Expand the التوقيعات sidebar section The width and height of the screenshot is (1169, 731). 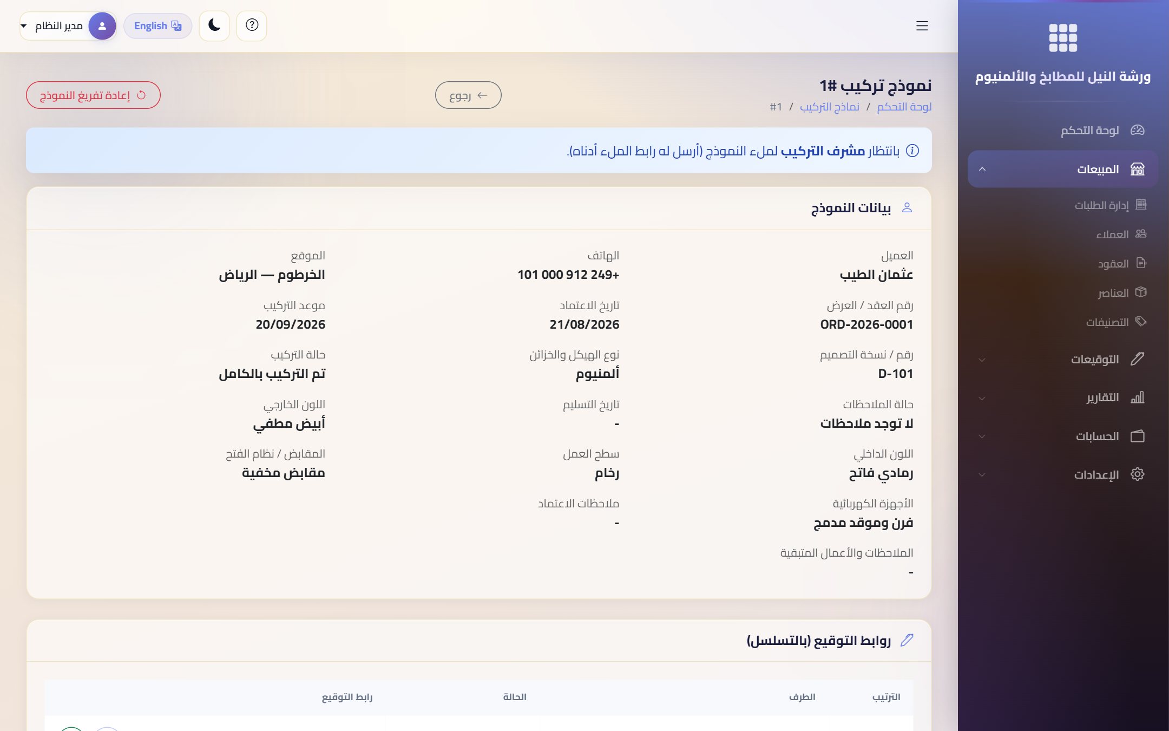coord(1063,360)
